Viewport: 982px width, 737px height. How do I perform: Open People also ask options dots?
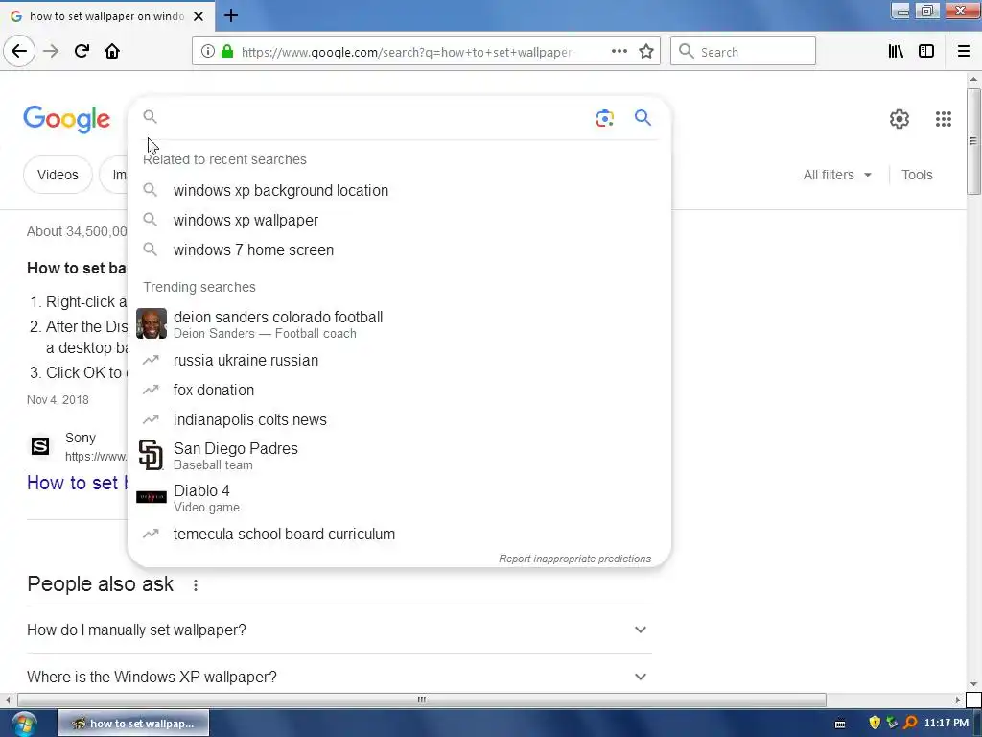[x=196, y=584]
